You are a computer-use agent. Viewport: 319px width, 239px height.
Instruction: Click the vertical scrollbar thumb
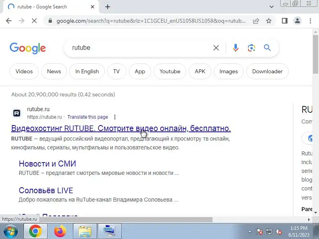(x=315, y=55)
